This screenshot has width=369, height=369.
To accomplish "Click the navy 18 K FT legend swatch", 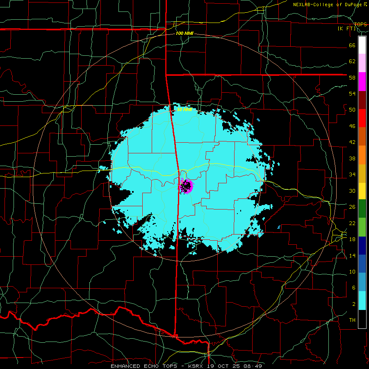I will [362, 246].
